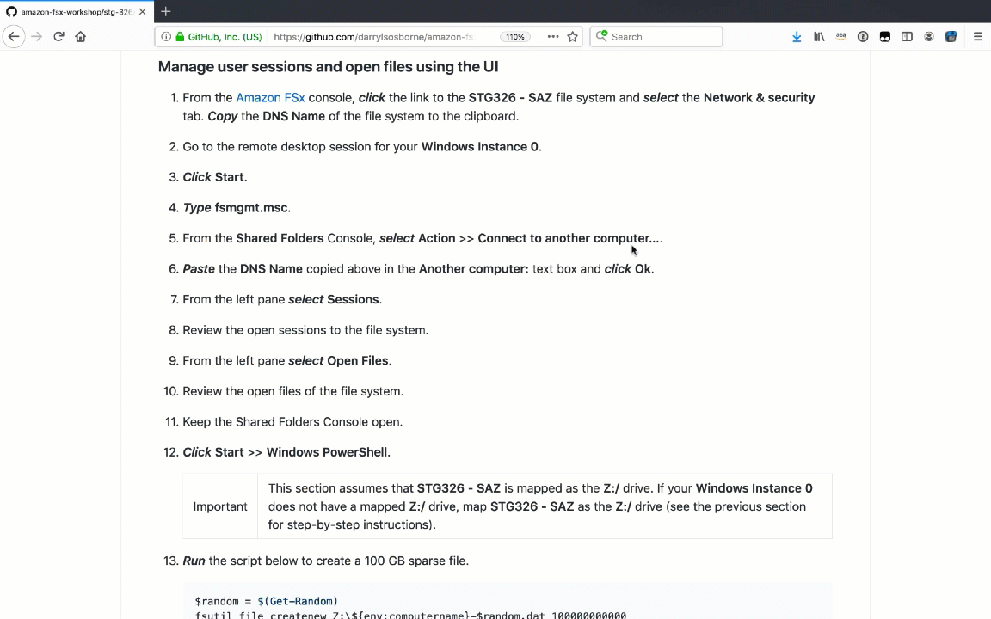Click the 'STG326 - SAZ' text in step 1
991x619 pixels.
point(510,98)
